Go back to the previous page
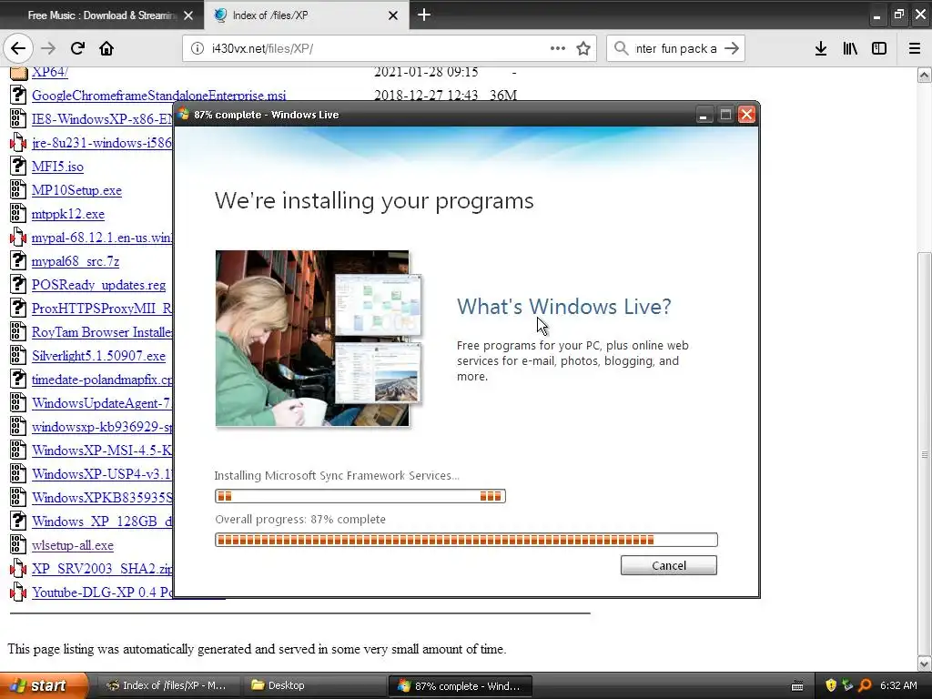The width and height of the screenshot is (932, 699). (18, 48)
